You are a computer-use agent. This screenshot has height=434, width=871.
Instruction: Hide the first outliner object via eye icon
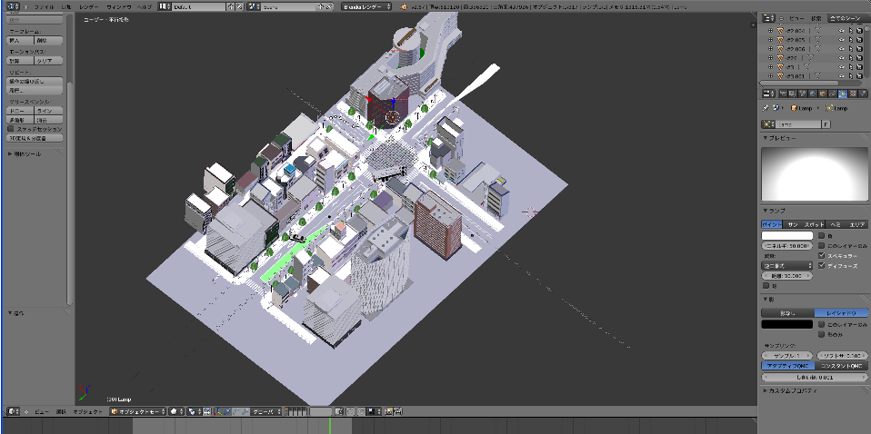[841, 31]
